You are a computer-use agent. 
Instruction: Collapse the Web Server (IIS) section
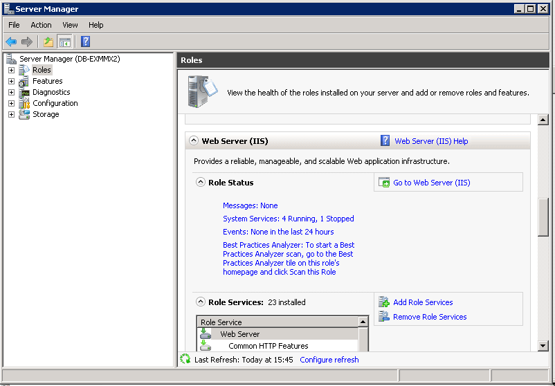tap(194, 141)
